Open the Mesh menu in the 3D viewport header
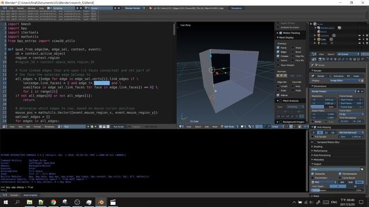369x207 pixels. tap(214, 126)
